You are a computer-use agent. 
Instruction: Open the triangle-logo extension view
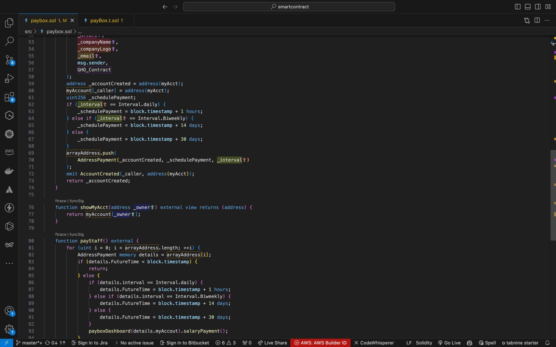[x=9, y=189]
